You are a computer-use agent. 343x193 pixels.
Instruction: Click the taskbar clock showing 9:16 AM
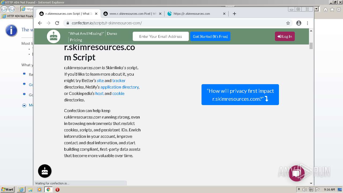pyautogui.click(x=329, y=190)
